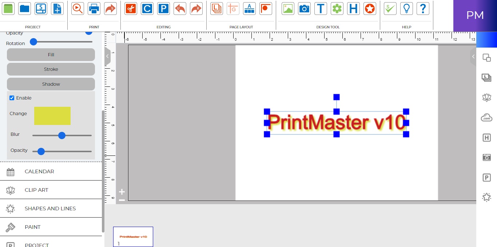Open print preview magnifier icon

point(77,8)
